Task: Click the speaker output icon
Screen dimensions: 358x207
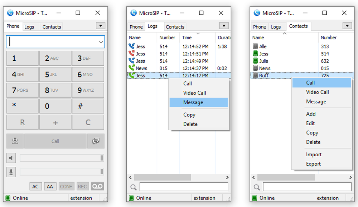Action: (11, 158)
